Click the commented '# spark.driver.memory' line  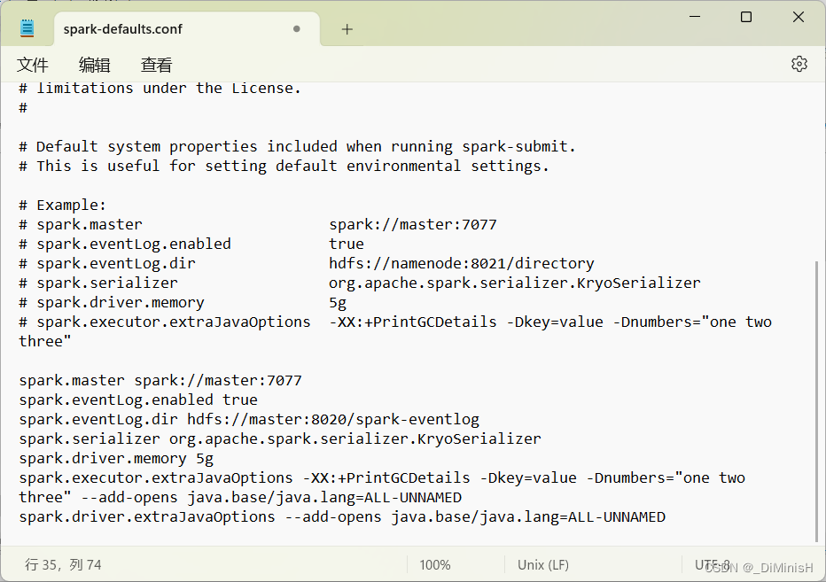[x=183, y=302]
